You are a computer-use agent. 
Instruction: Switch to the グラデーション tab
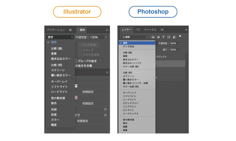(x=56, y=30)
